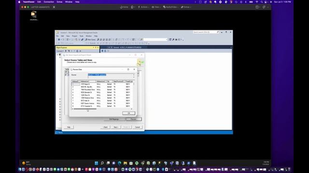Screen dimensions: 309x173
Task: Click the down arrow of the Source box scrollbar
Action: [134, 77]
